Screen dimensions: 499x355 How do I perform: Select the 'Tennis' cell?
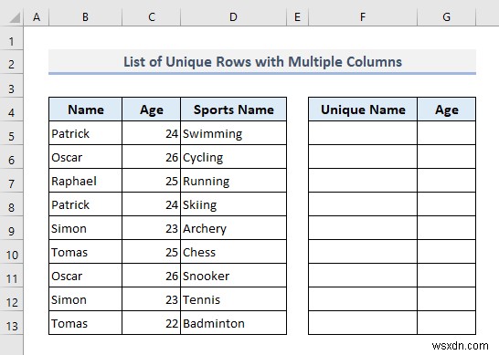233,299
